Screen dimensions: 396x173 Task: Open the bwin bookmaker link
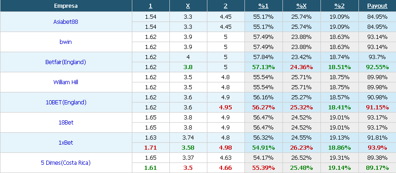point(65,42)
